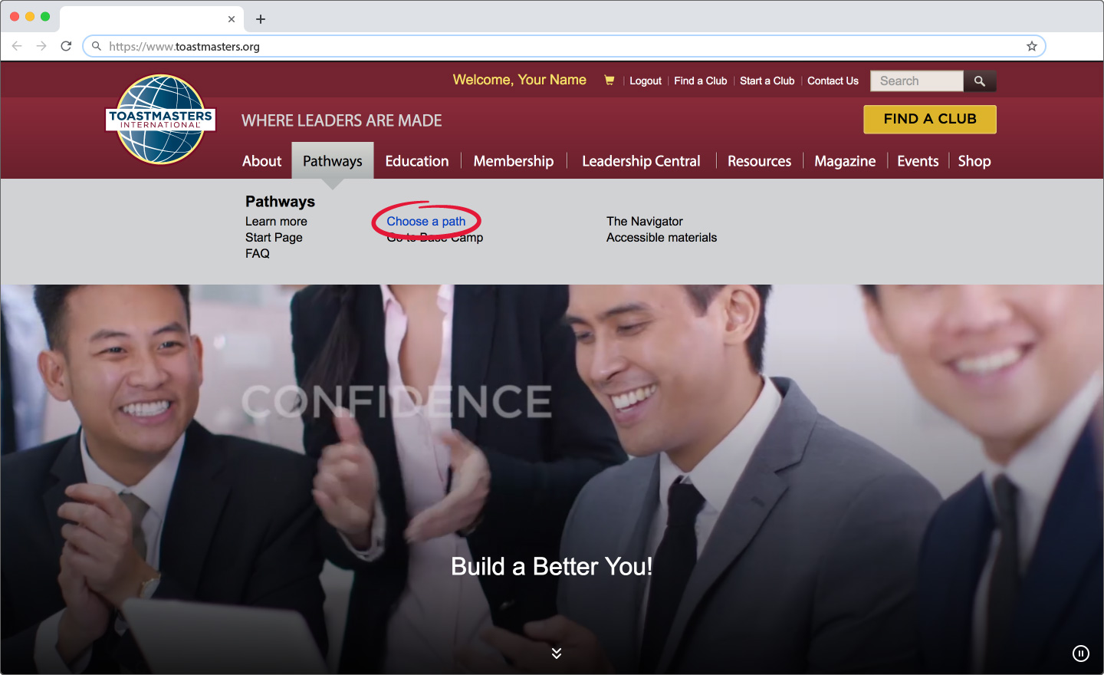Open the Leadership Central menu
The width and height of the screenshot is (1104, 675).
[641, 161]
